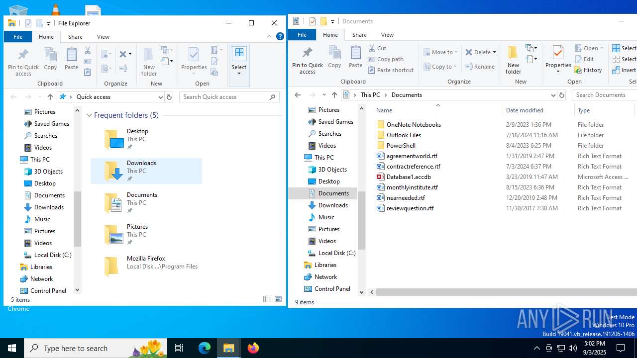Click refresh button beside Quick access address bar

169,97
